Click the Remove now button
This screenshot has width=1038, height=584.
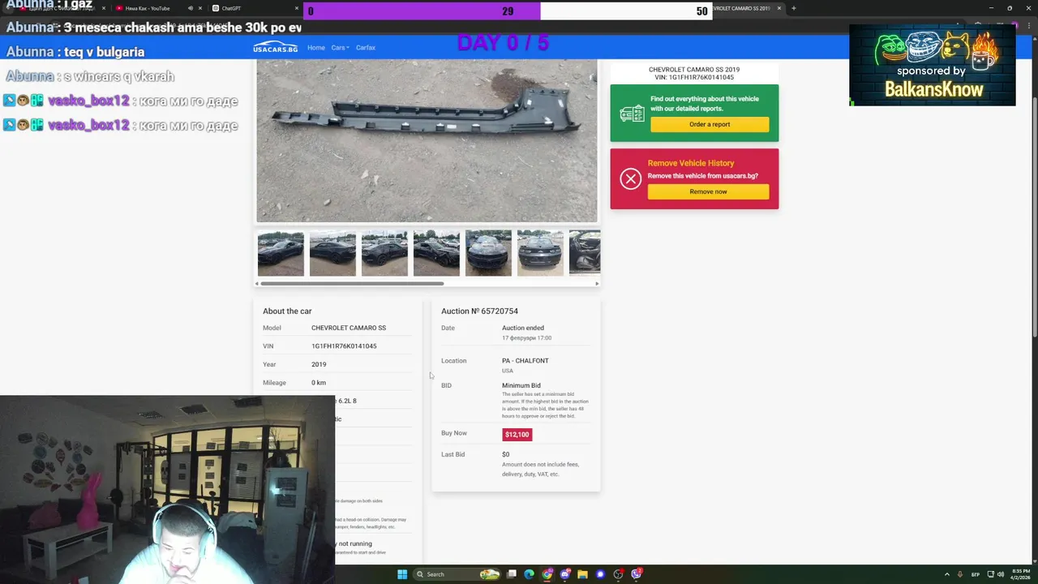click(x=708, y=191)
